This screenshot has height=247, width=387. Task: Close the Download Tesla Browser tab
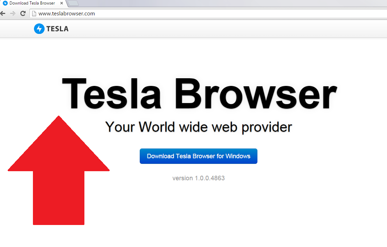click(62, 3)
